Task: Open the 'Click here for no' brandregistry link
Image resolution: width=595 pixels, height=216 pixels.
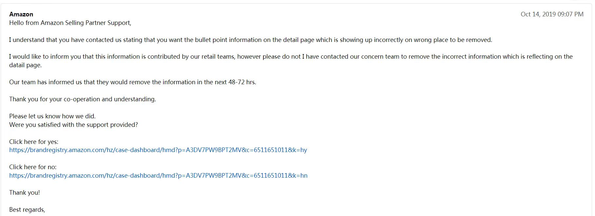Action: (x=158, y=176)
